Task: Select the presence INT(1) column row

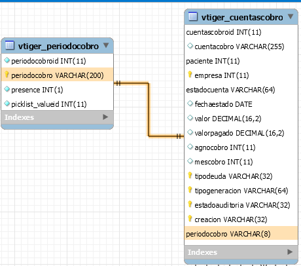Action: click(58, 90)
